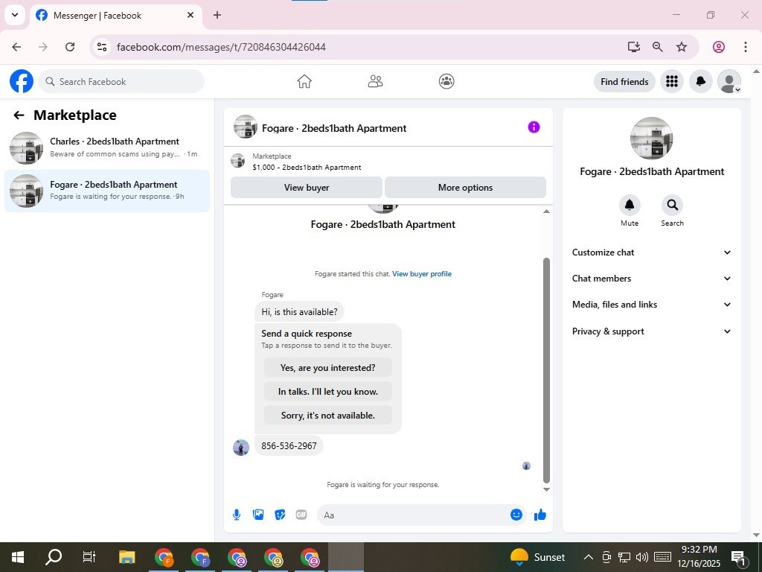The height and width of the screenshot is (572, 762).
Task: Open the Friends icon in top navigation
Action: (x=375, y=81)
